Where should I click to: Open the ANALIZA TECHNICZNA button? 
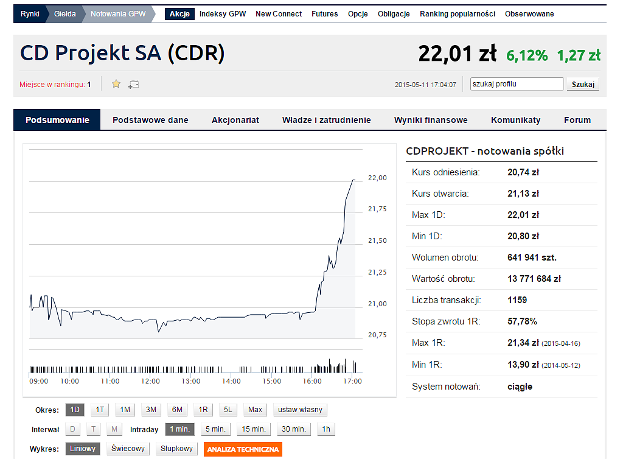[x=243, y=449]
